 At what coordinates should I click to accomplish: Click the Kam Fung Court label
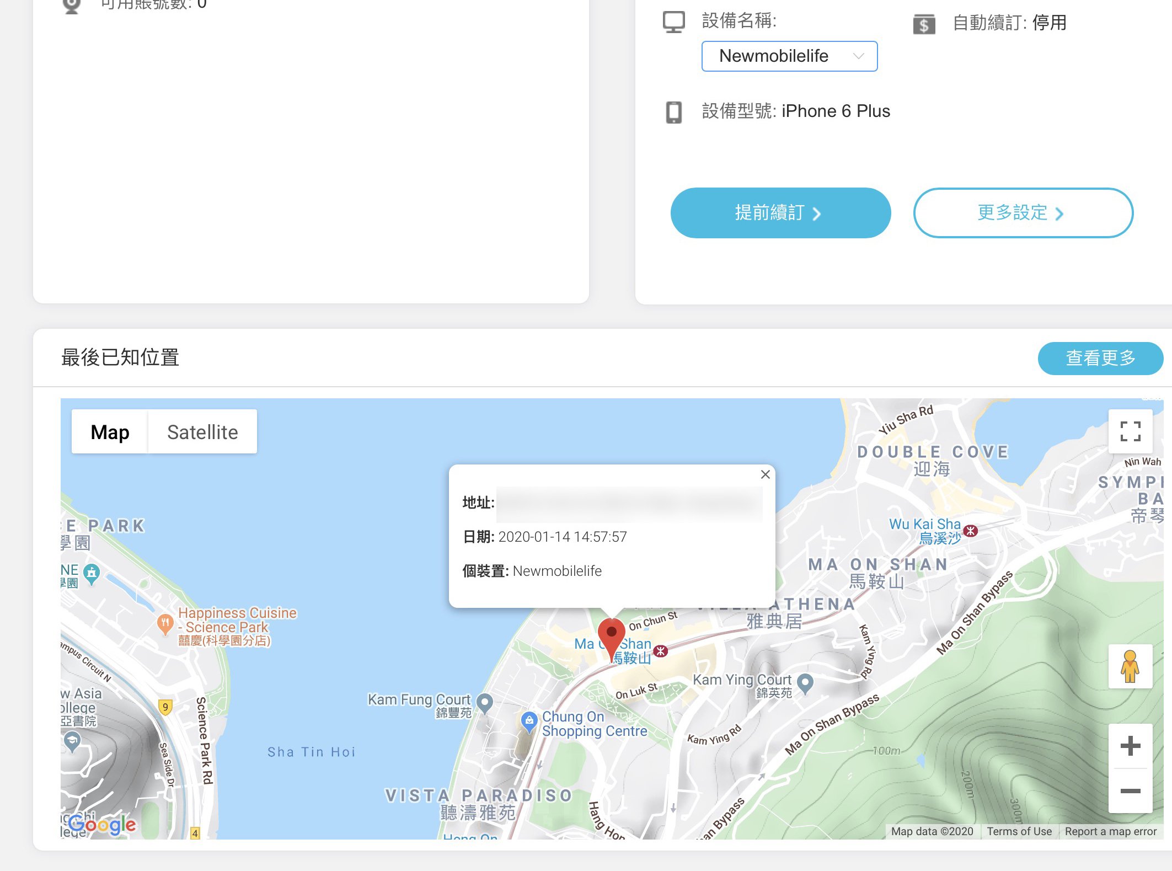click(419, 706)
